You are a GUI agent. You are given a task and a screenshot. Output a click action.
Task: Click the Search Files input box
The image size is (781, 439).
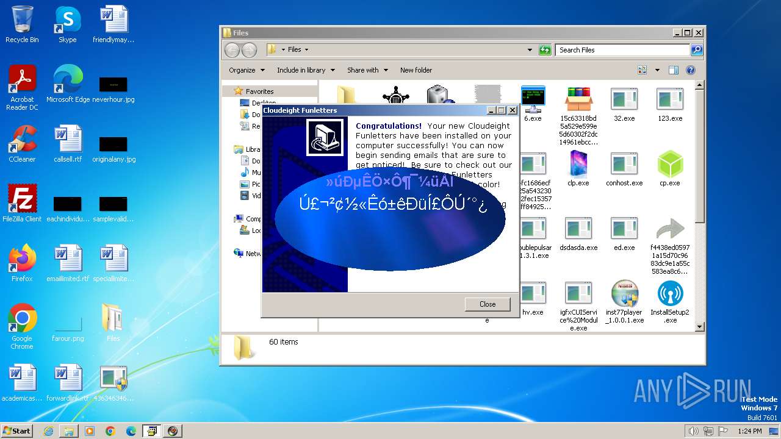(624, 50)
